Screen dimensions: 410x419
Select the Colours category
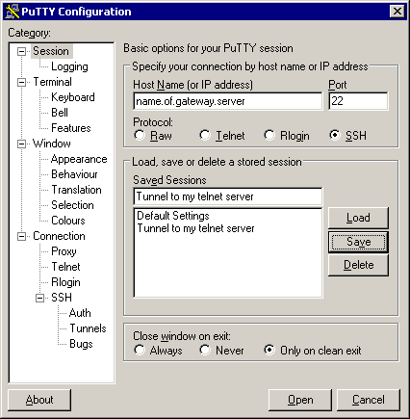[68, 221]
